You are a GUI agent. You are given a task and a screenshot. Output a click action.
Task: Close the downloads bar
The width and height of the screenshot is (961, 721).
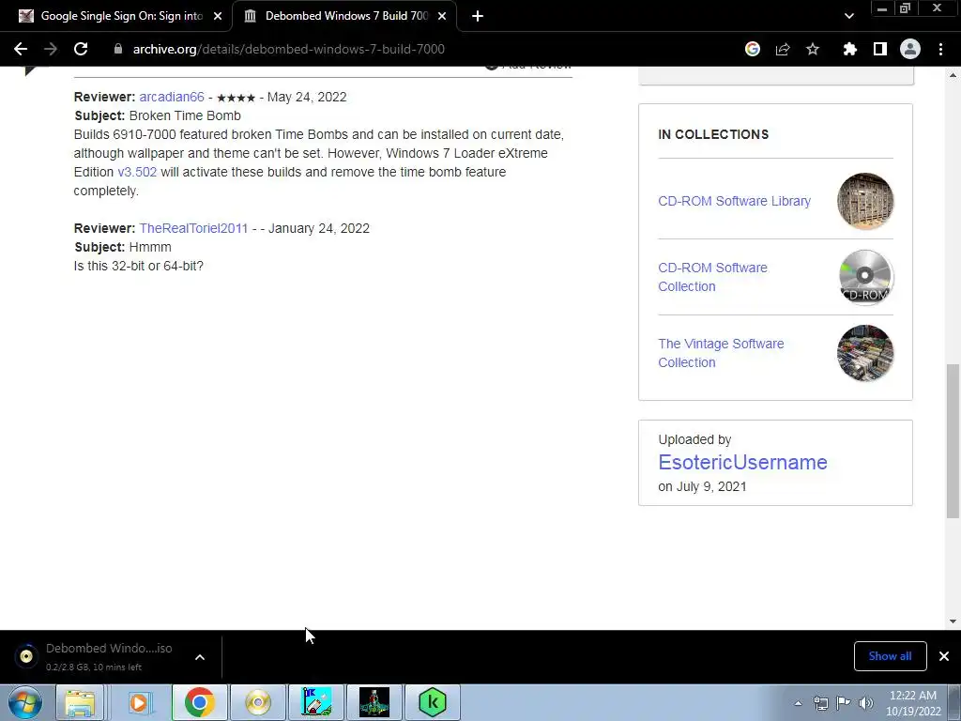click(944, 656)
